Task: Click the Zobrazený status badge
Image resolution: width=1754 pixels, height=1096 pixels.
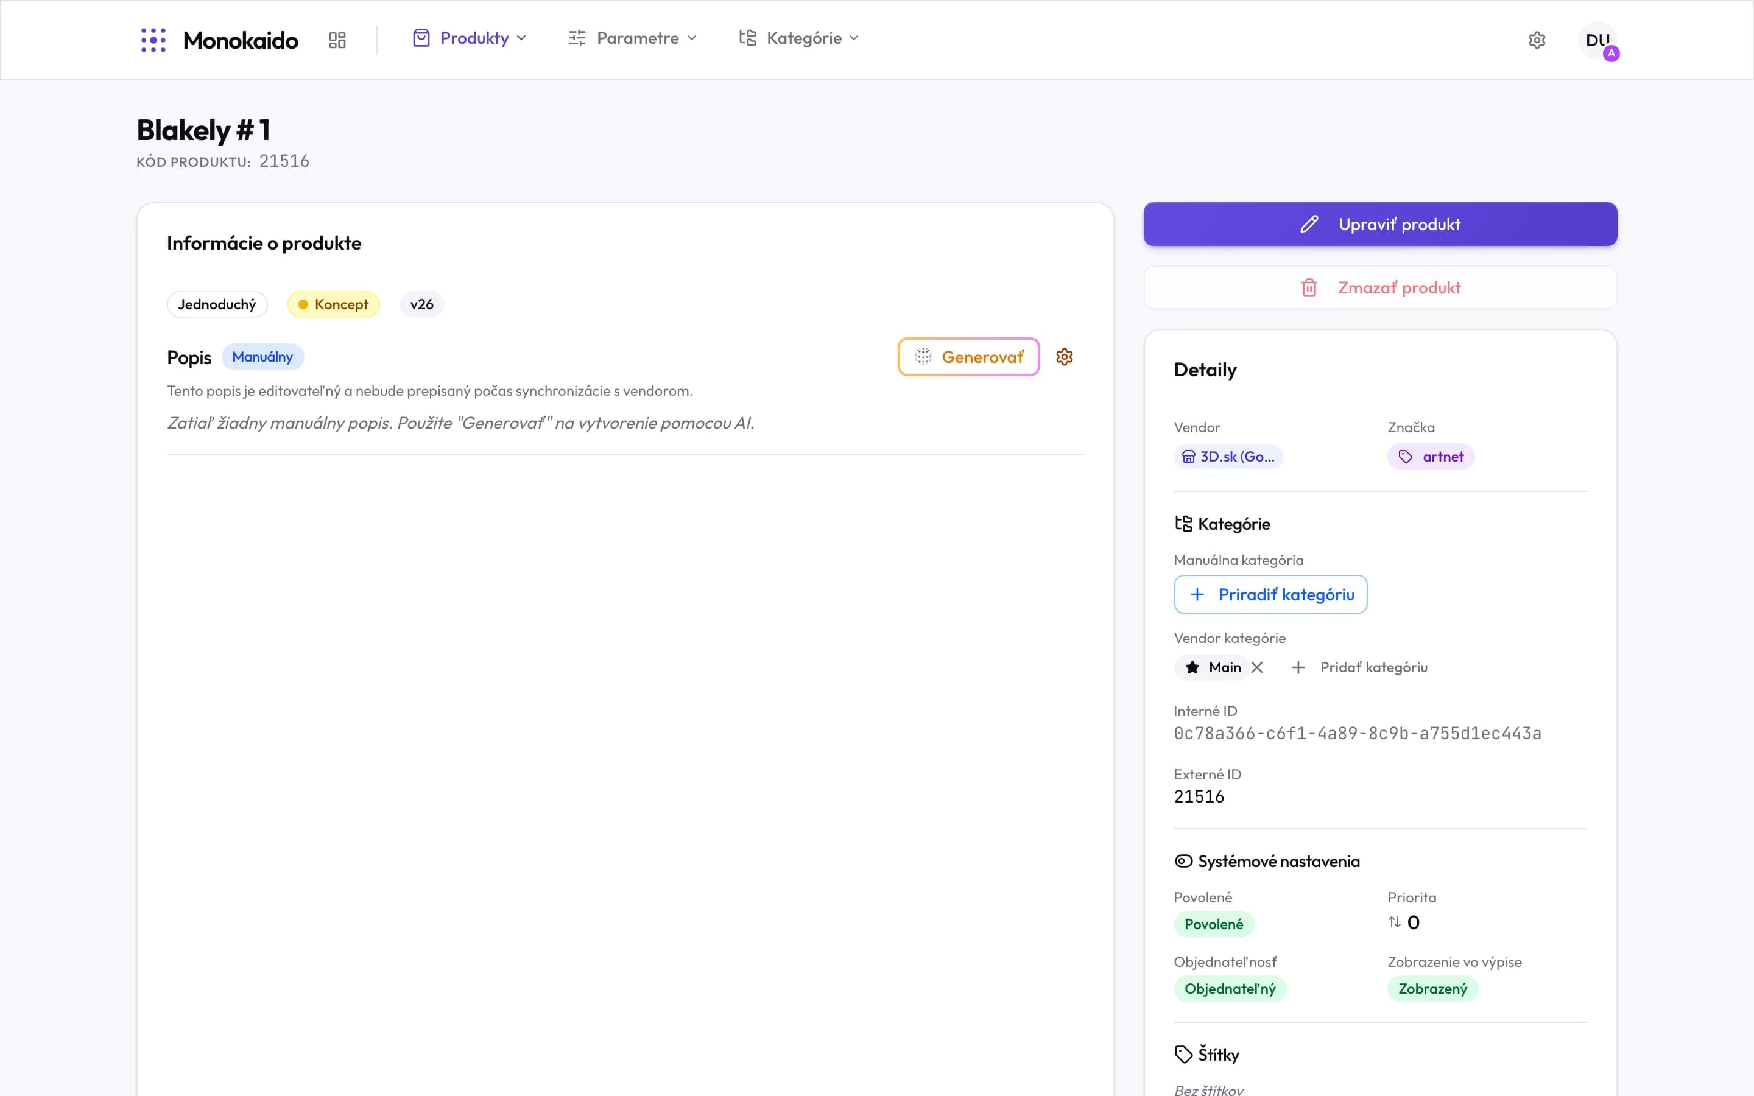Action: coord(1432,989)
